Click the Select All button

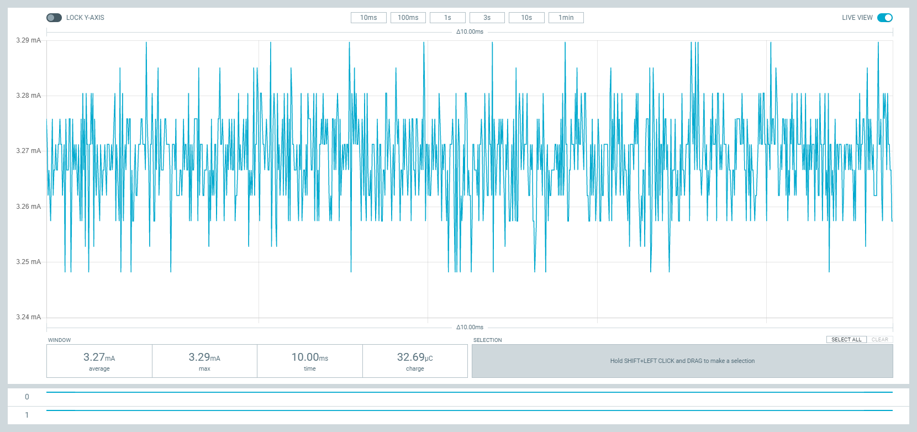click(846, 340)
